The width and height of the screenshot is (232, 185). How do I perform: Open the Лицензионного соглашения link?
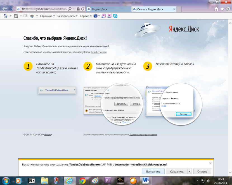coord(143,135)
